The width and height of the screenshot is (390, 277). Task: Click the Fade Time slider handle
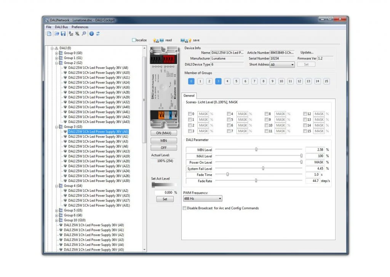[227, 174]
